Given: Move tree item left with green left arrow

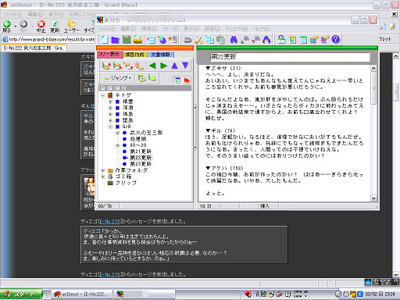Looking at the screenshot, I should (152, 66).
